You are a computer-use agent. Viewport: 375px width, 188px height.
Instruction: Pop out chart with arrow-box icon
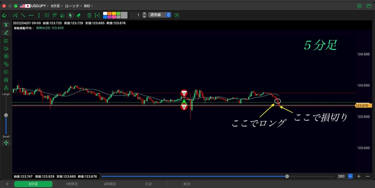coord(177,15)
